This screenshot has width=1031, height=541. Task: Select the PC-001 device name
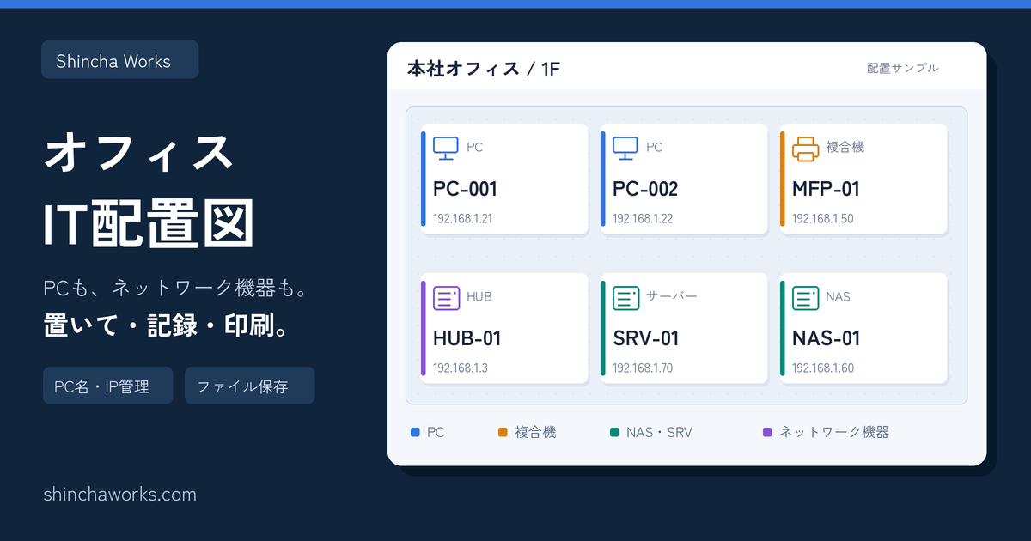(x=465, y=189)
